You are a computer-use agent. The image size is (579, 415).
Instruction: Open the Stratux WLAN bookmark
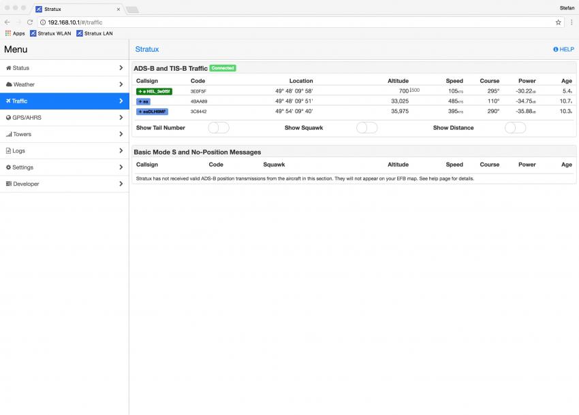click(50, 33)
